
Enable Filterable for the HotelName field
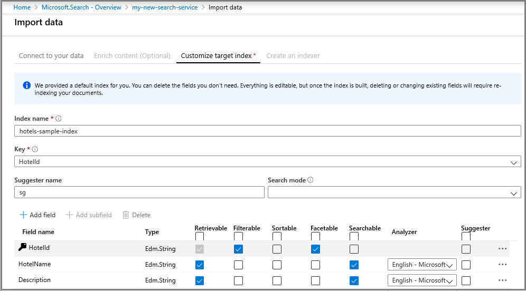238,265
